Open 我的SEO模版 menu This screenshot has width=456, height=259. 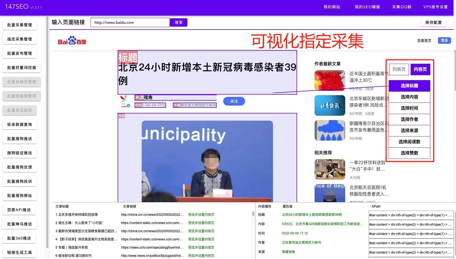[367, 7]
